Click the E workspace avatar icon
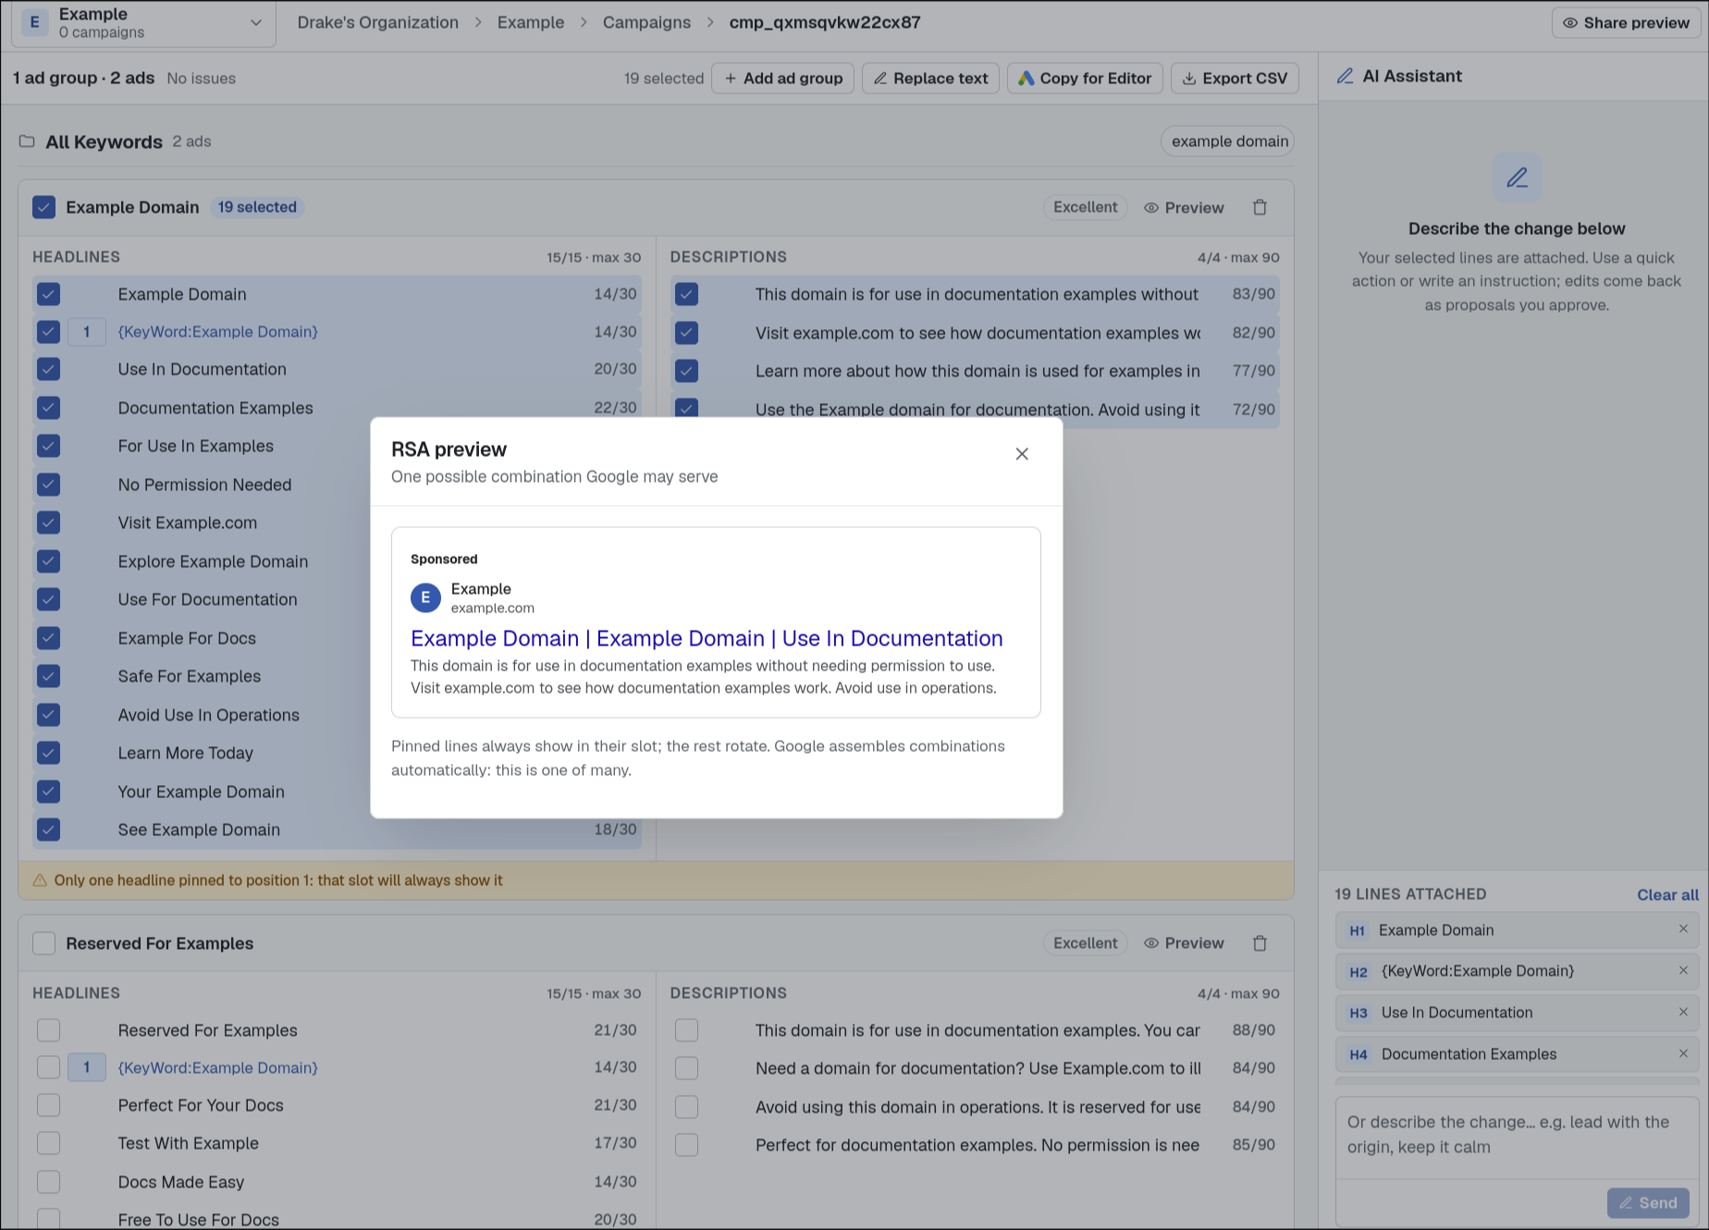This screenshot has height=1230, width=1709. pos(34,23)
